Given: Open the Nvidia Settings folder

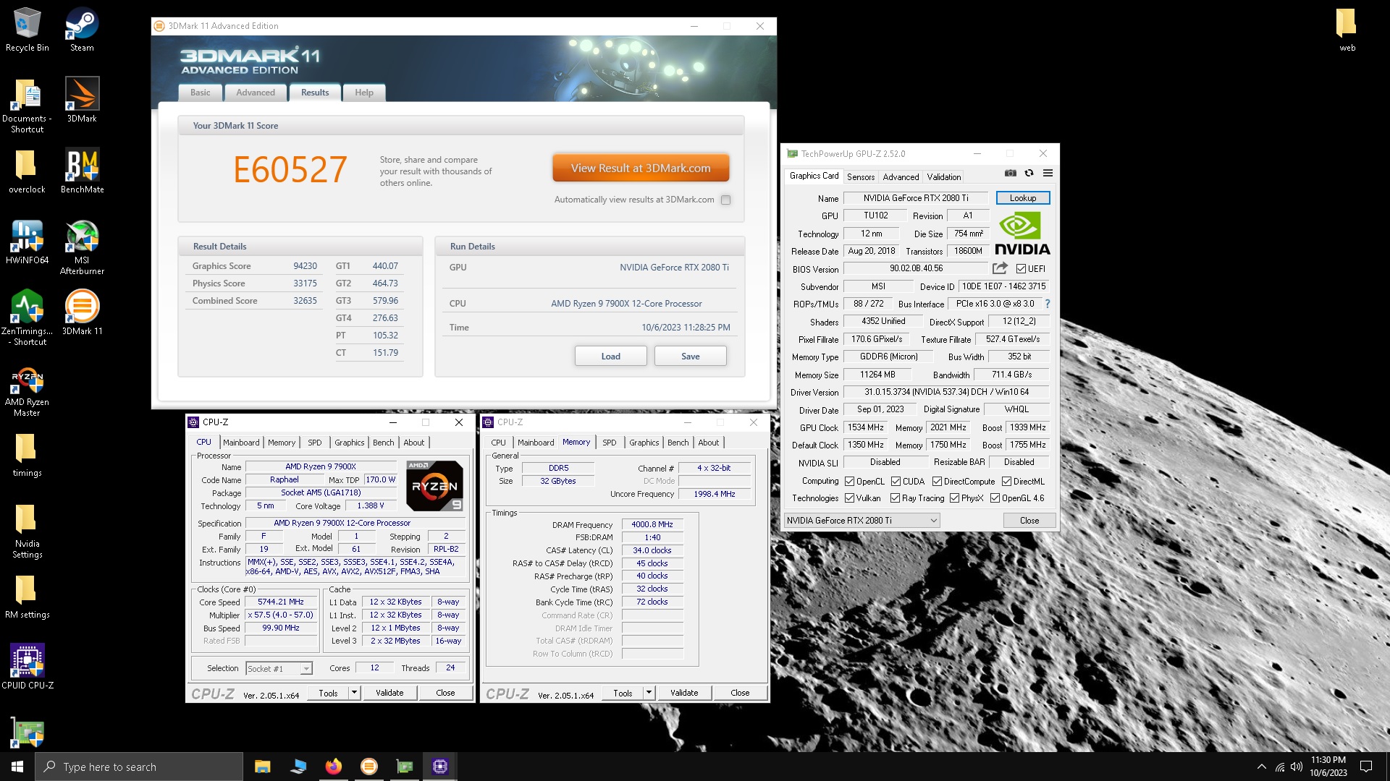Looking at the screenshot, I should 27,531.
